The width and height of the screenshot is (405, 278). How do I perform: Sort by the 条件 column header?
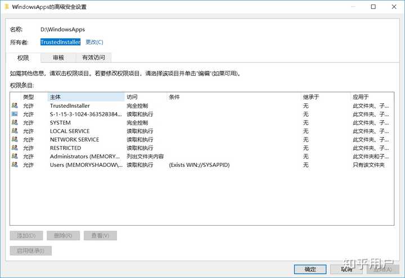tap(234, 97)
